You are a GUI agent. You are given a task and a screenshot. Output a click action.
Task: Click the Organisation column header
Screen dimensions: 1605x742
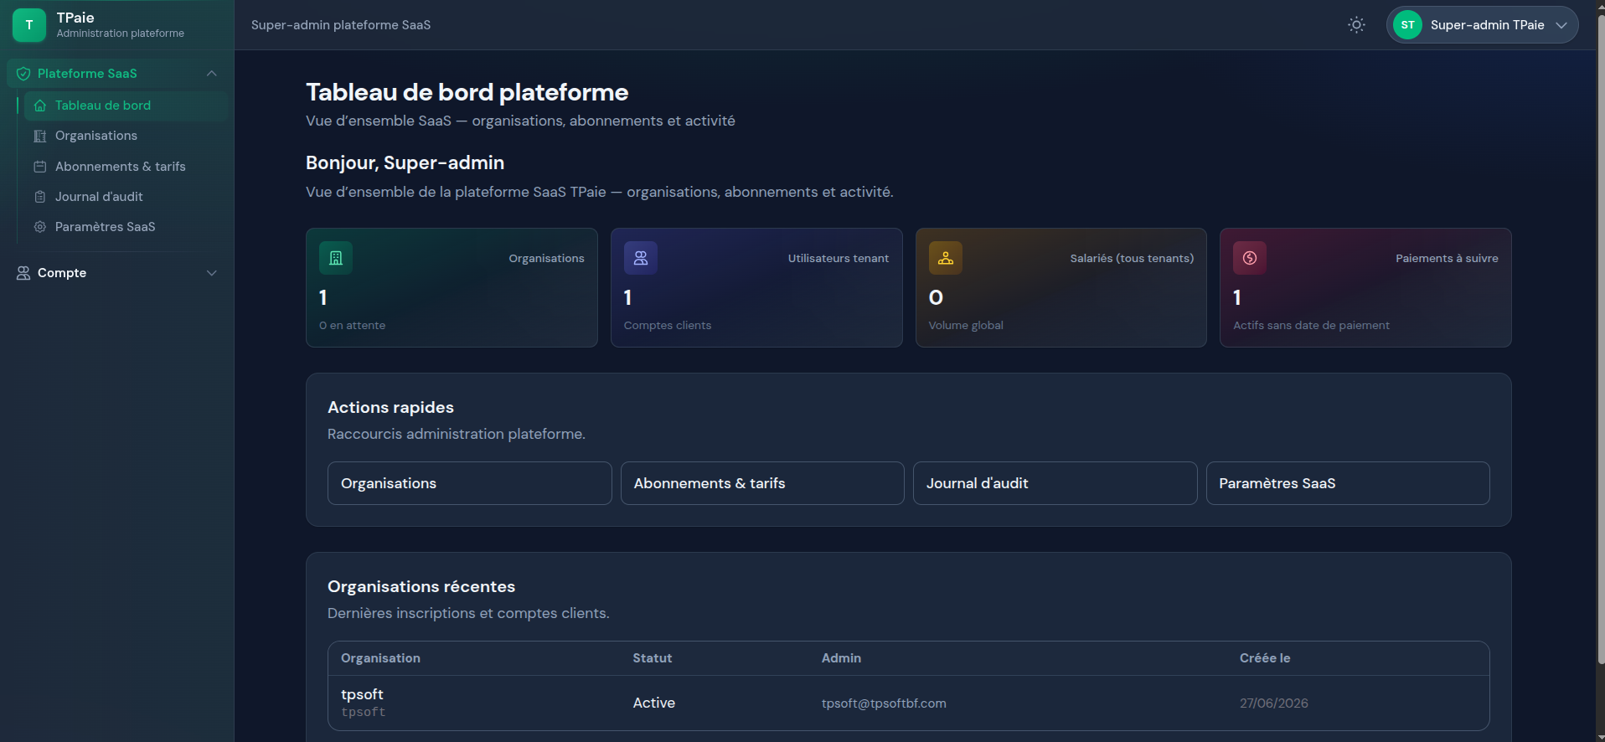pyautogui.click(x=380, y=658)
